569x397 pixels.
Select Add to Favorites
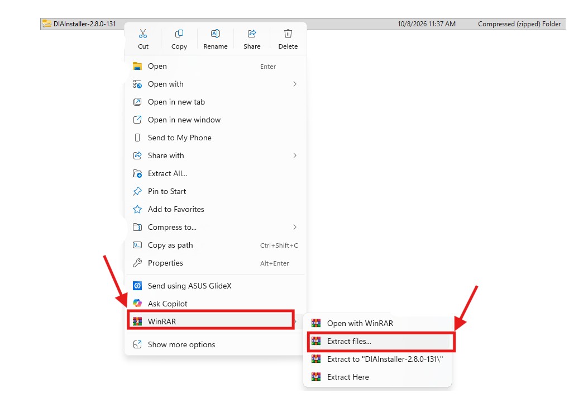pyautogui.click(x=216, y=209)
